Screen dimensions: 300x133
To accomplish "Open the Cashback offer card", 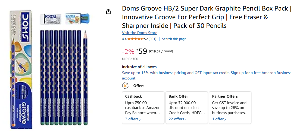I will [143, 108].
